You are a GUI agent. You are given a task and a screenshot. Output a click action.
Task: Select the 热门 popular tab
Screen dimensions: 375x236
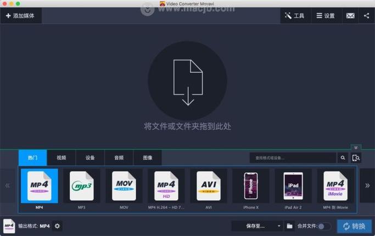point(33,158)
